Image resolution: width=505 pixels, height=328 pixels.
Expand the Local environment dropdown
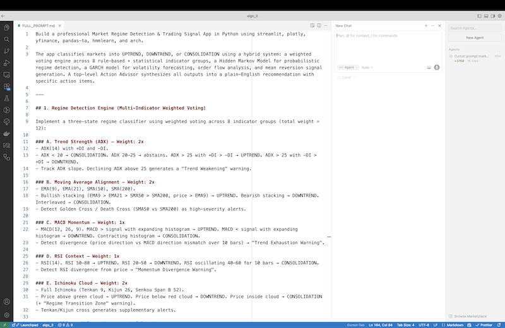[345, 77]
